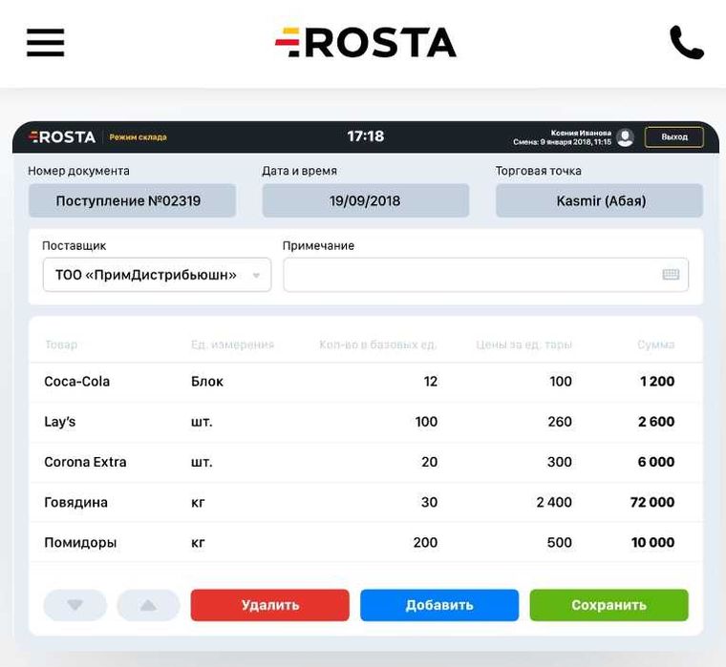
Task: Click the keyboard icon in Примечание field
Action: click(671, 275)
